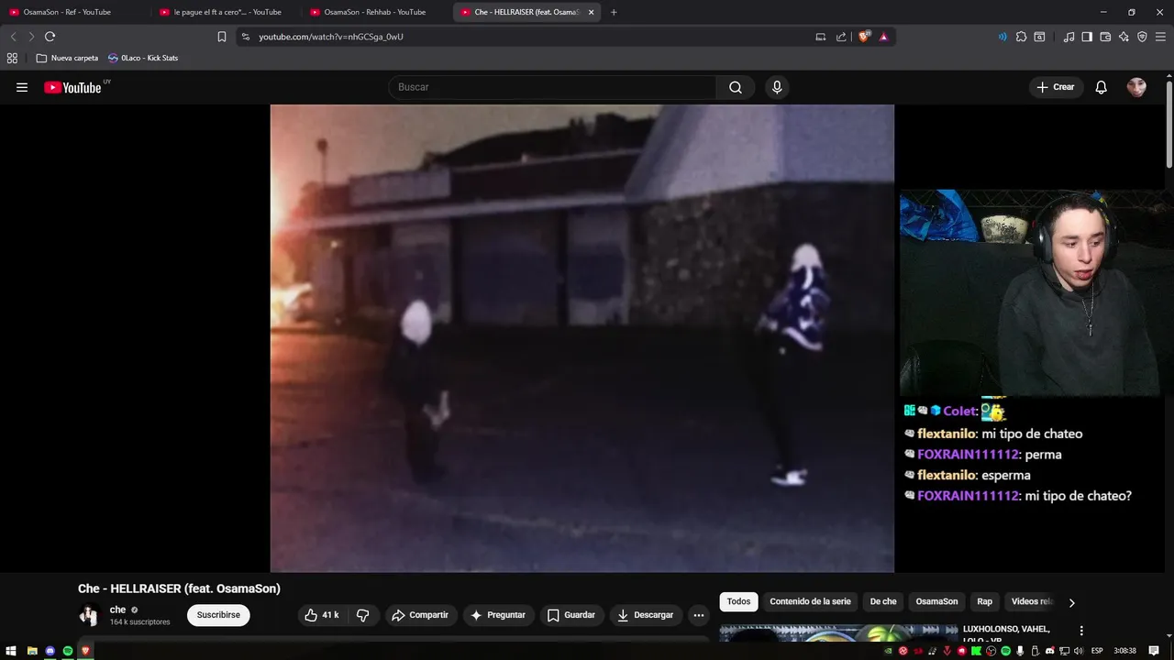Subscribe to che with Suscribirse
The height and width of the screenshot is (660, 1174).
tap(218, 615)
